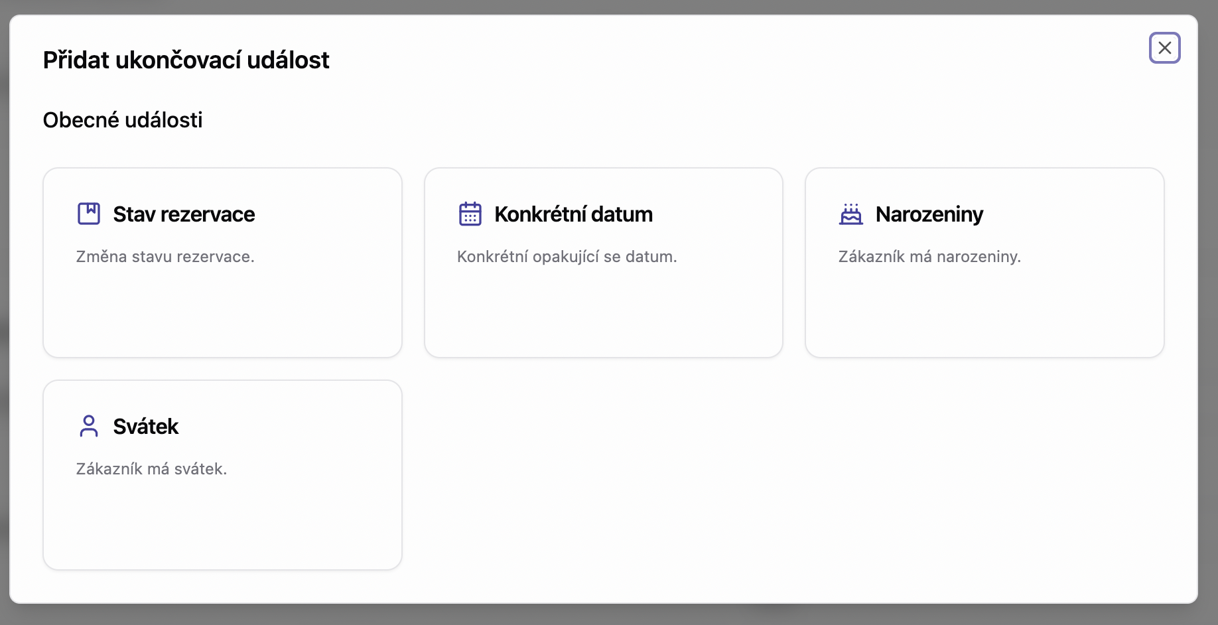Click the description Konkrétní opakující se datum

coord(567,257)
